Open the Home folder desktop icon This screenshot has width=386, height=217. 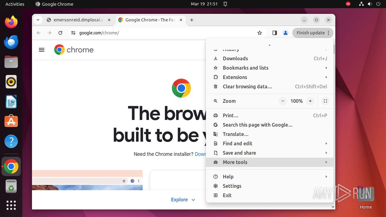click(x=365, y=197)
